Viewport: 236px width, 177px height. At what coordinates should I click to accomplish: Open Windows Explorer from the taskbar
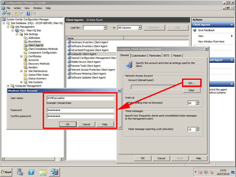coord(43,172)
